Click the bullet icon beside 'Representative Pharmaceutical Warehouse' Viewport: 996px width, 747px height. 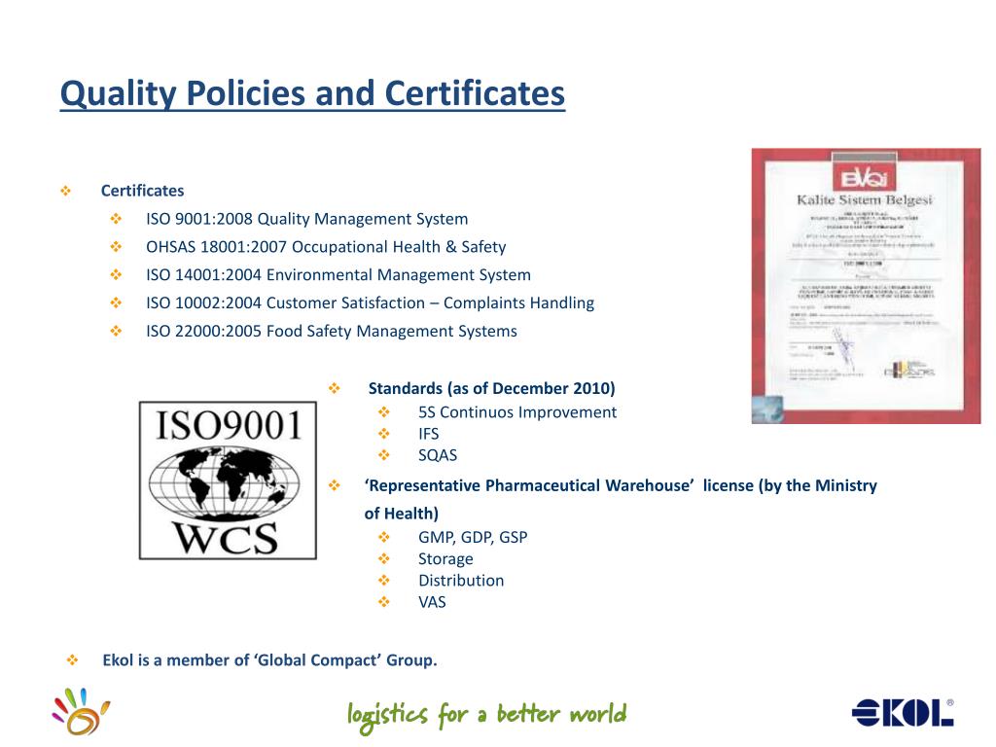click(335, 486)
